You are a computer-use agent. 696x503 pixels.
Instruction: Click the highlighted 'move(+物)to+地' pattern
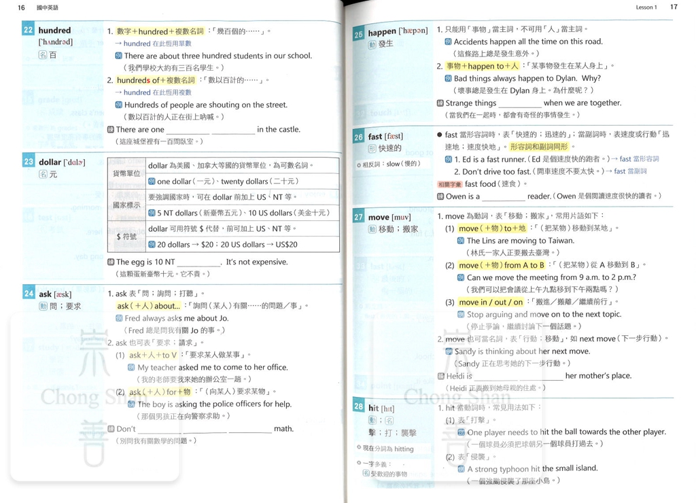492,228
